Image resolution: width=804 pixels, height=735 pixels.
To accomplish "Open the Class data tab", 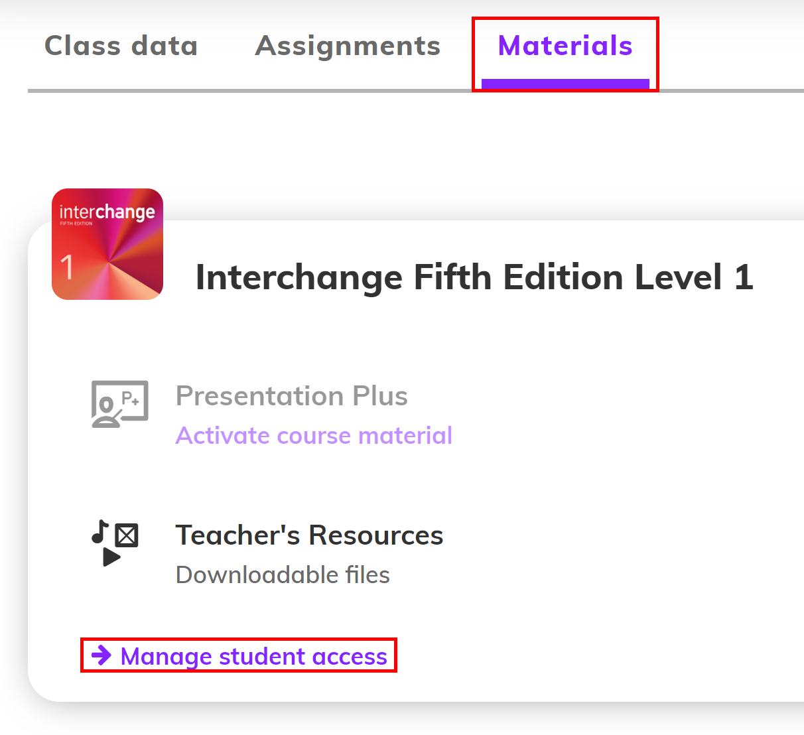I will click(x=121, y=46).
